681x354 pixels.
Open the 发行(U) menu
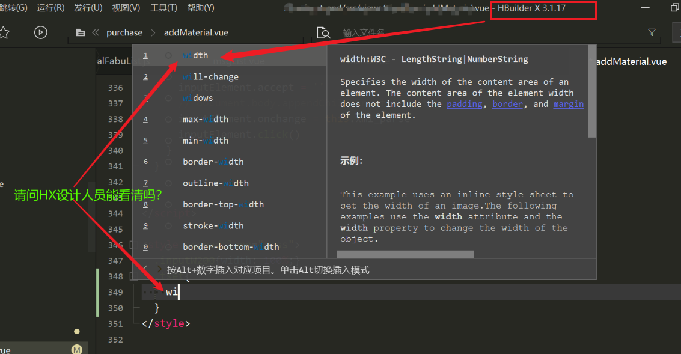point(88,8)
